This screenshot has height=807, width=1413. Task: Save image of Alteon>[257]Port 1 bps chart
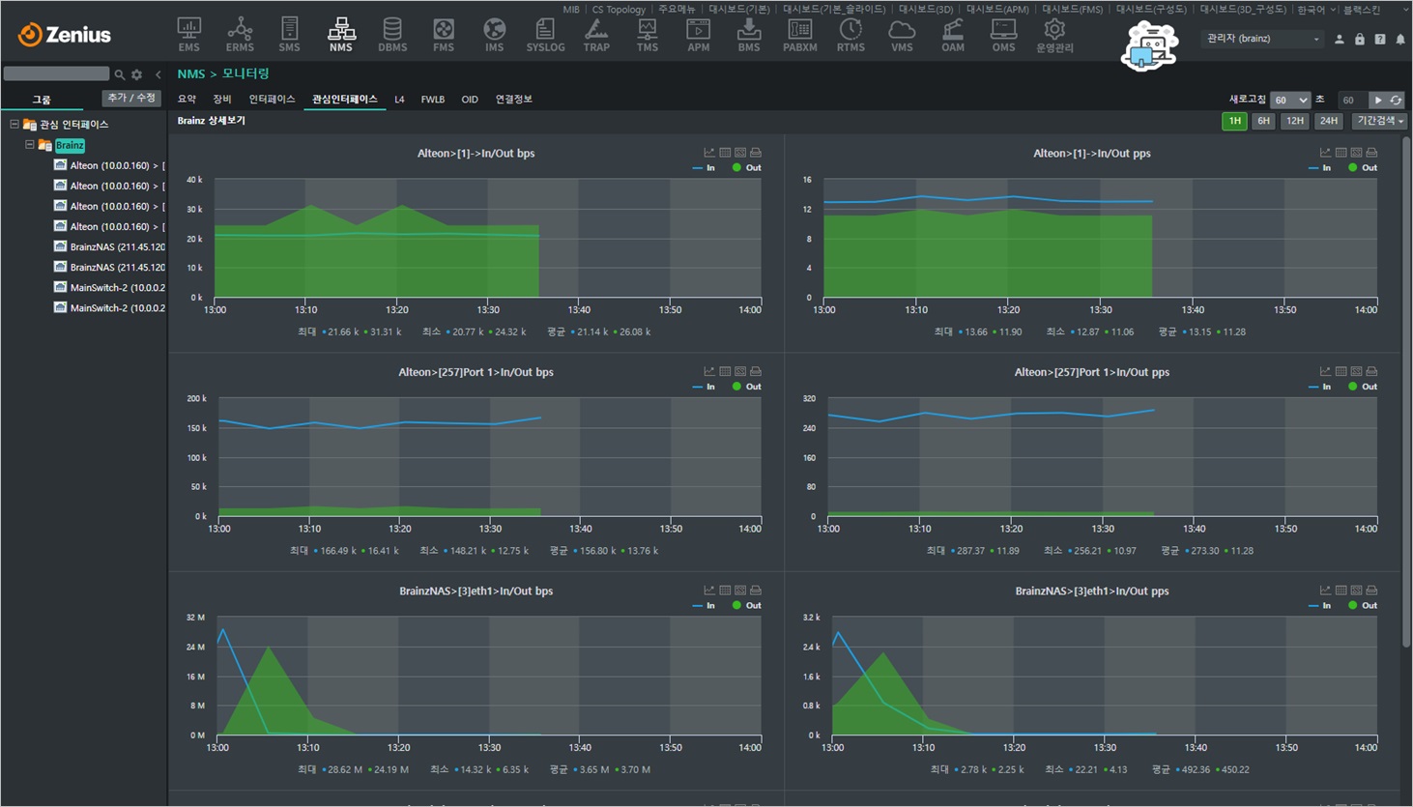click(x=740, y=371)
